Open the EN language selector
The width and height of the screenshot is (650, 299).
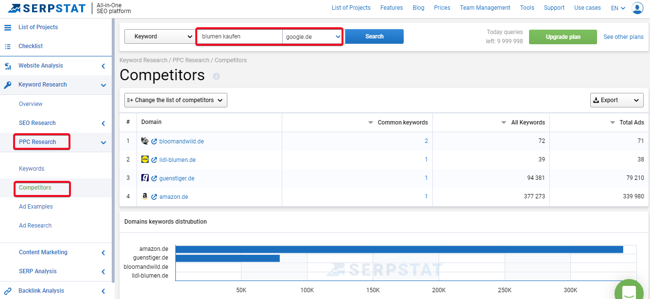coord(618,8)
